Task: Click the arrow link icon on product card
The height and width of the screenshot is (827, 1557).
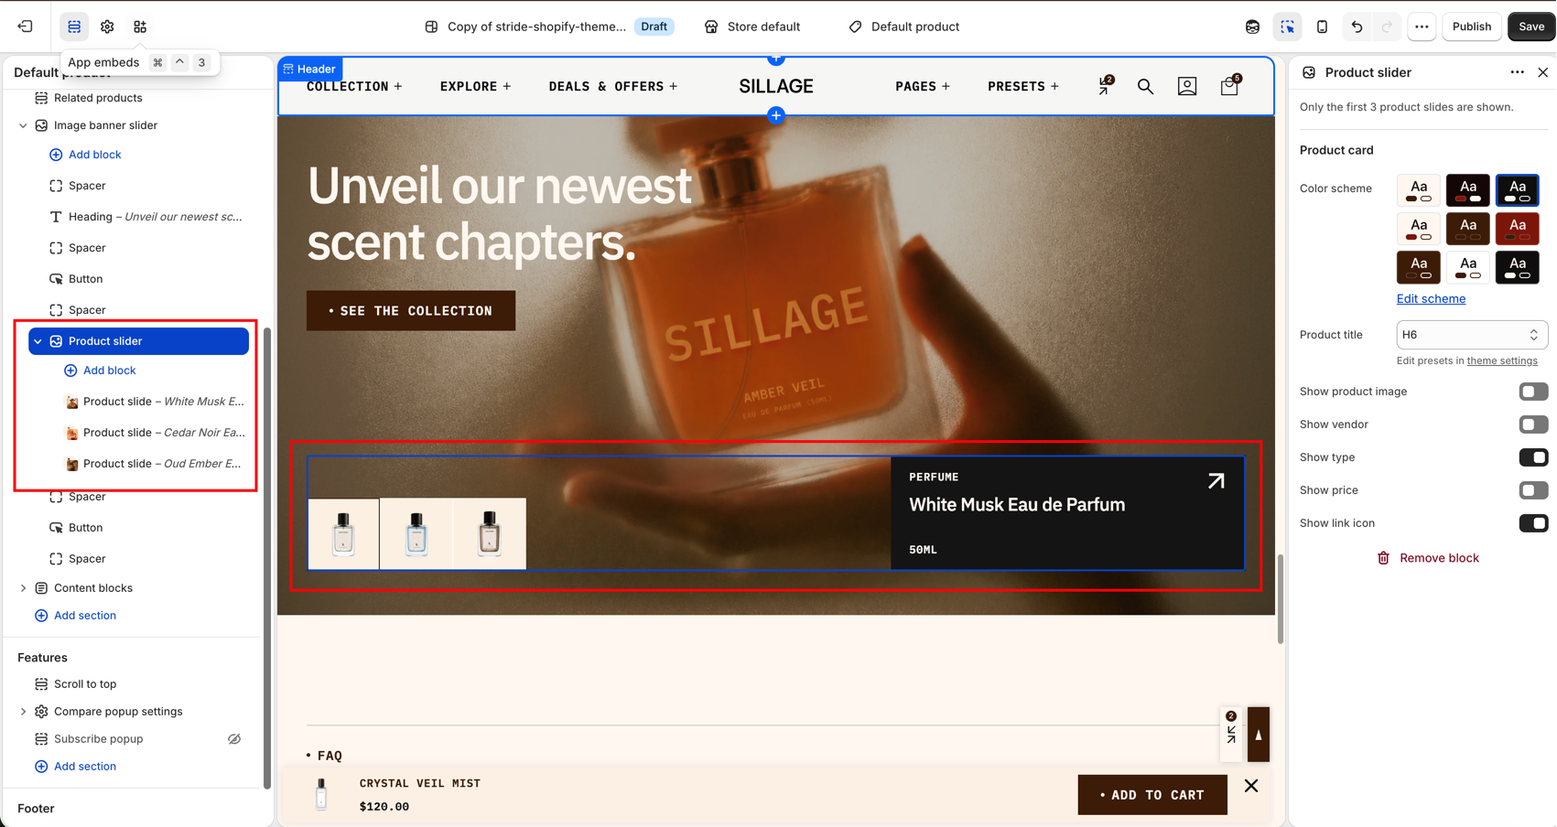Action: [1216, 481]
